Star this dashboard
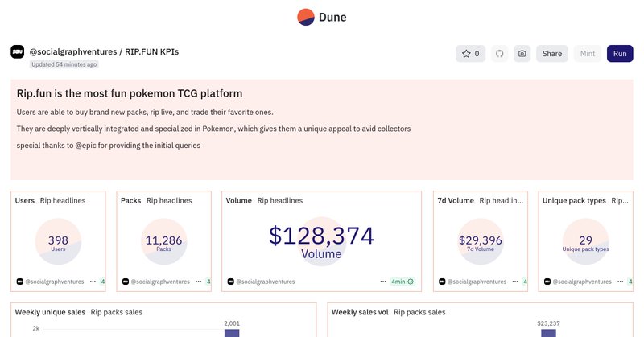Viewport: 644px width, 337px height. [470, 54]
